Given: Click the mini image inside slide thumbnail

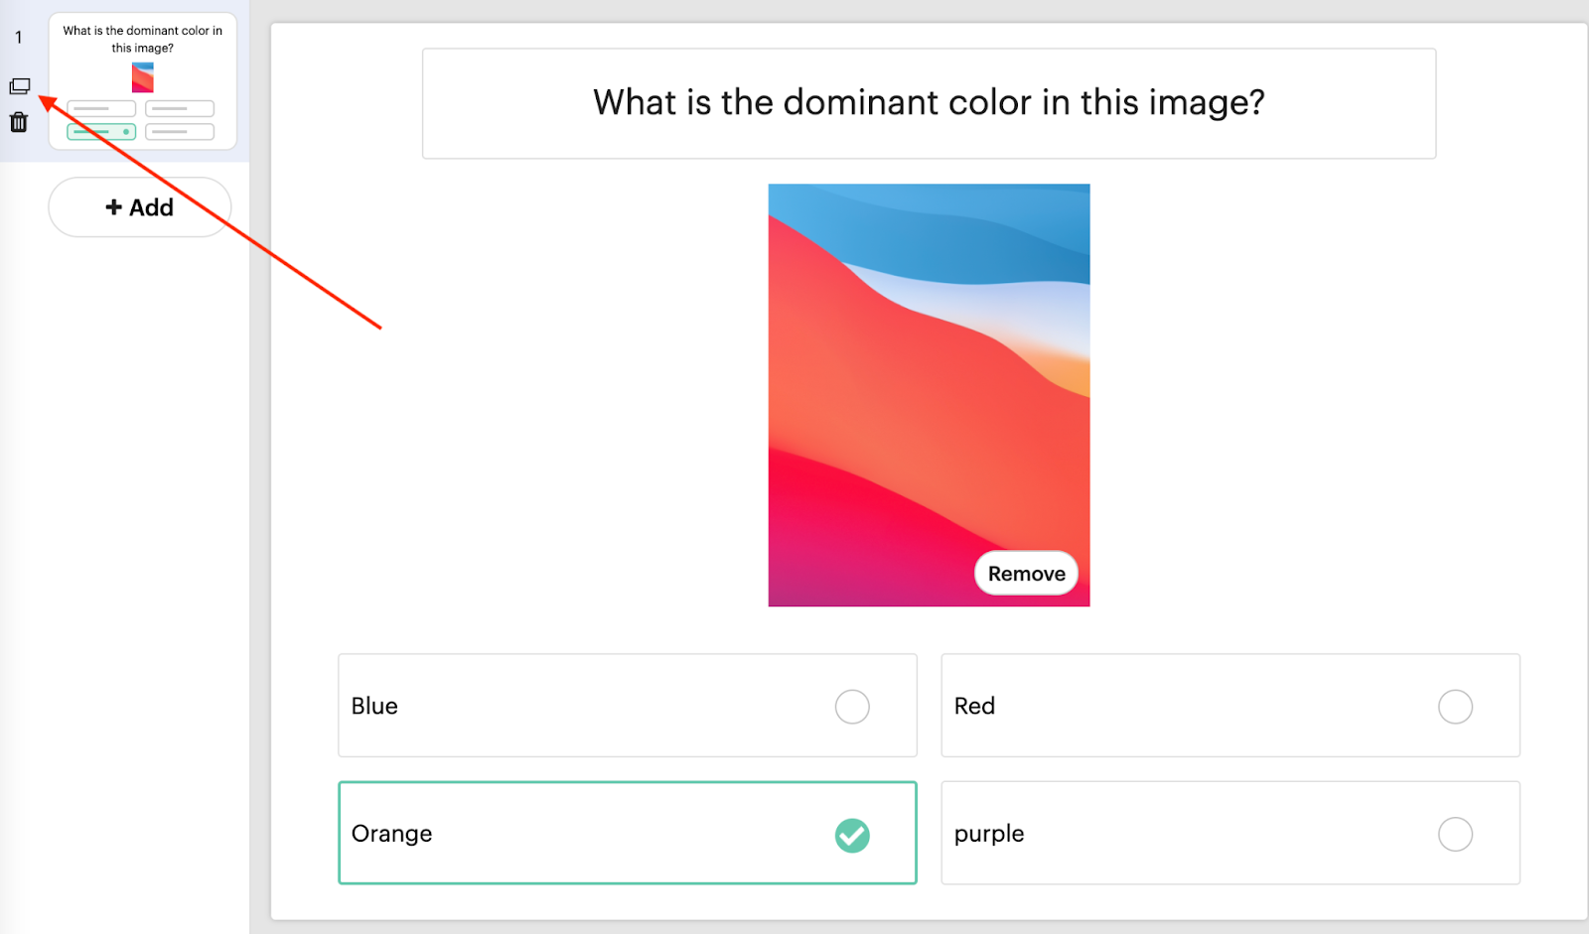Looking at the screenshot, I should 143,77.
